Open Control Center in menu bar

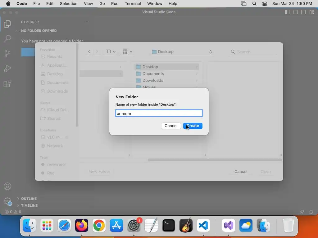[265, 4]
